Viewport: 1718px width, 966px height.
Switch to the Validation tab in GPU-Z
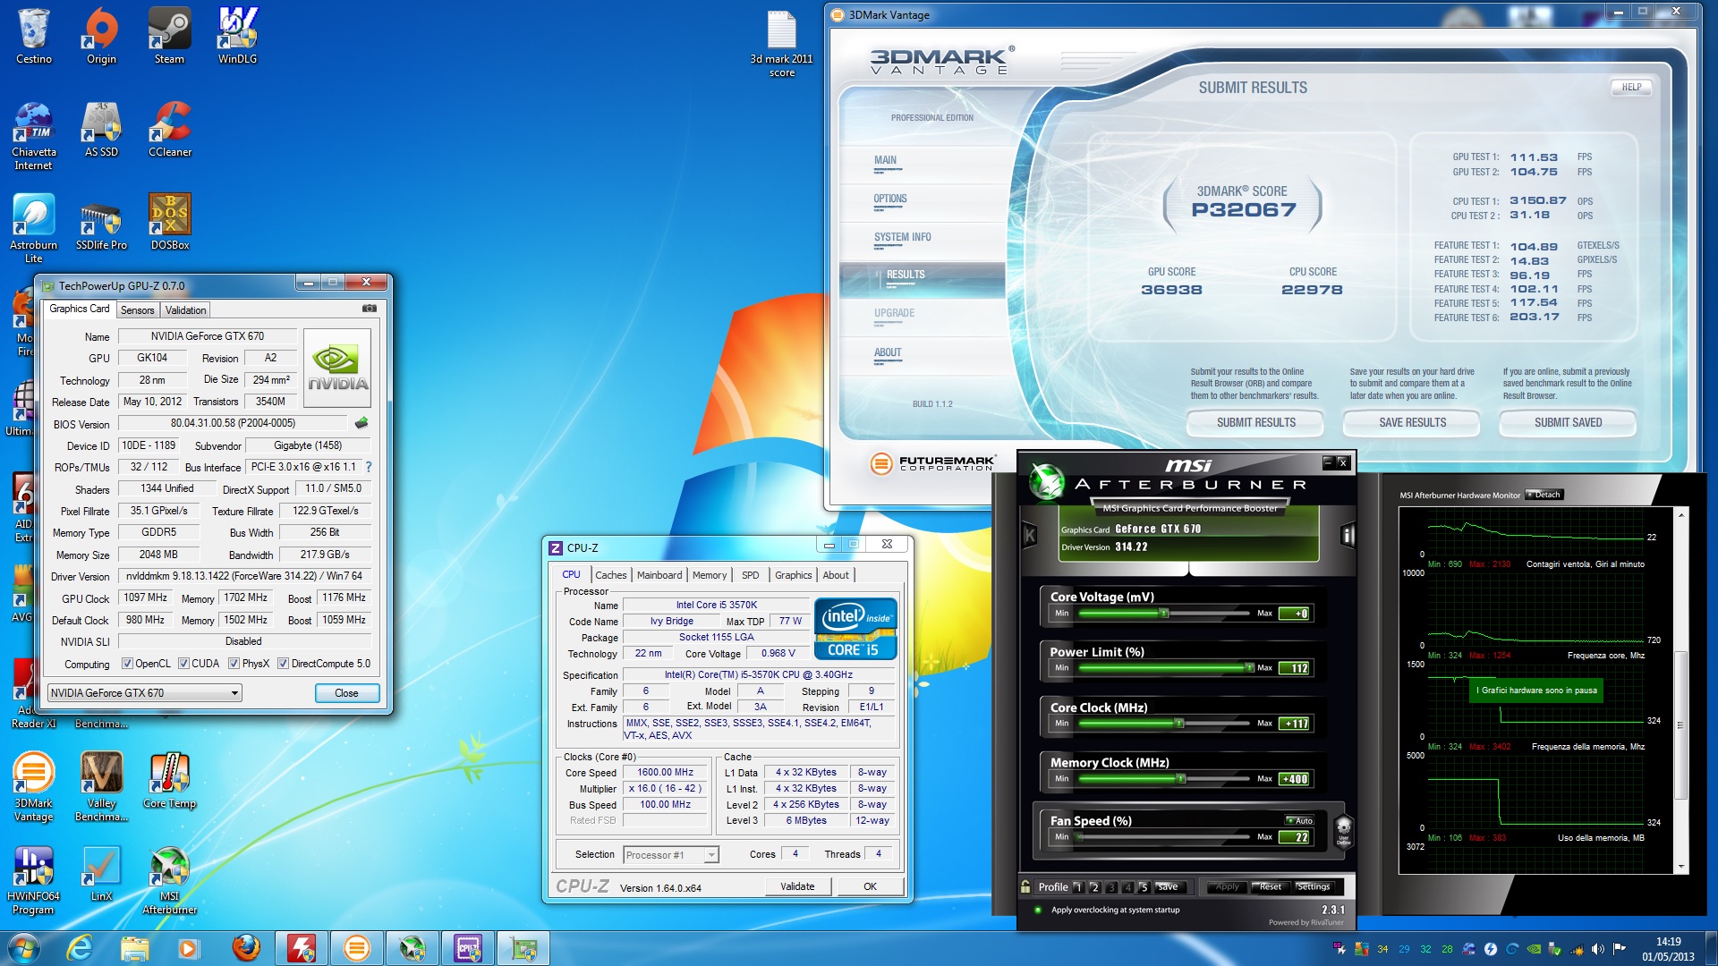pyautogui.click(x=186, y=310)
